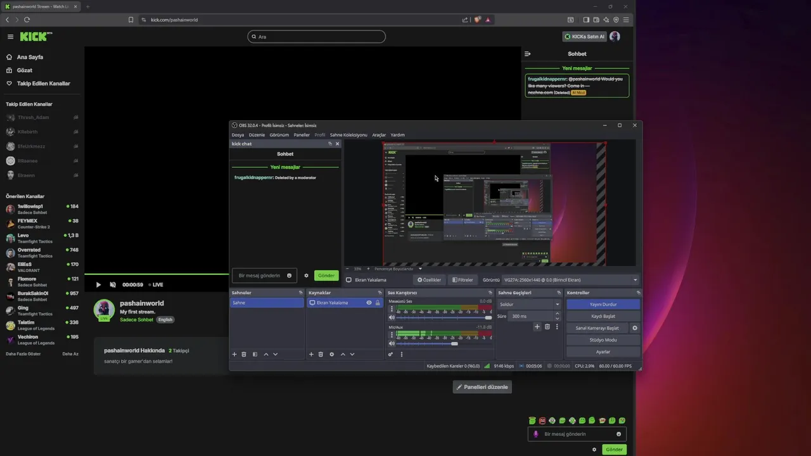Move source down in Kaynaklar panel

coord(352,354)
